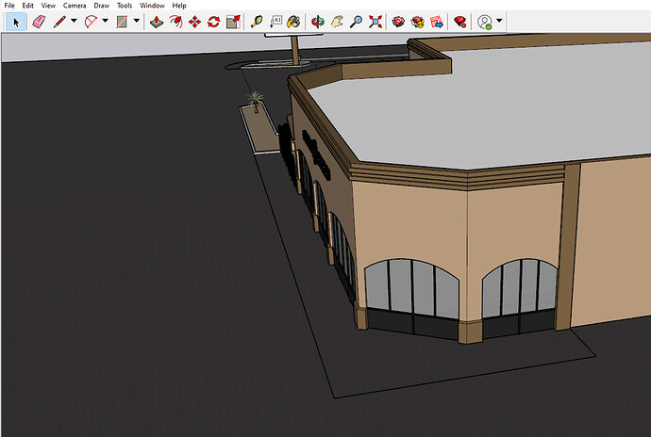This screenshot has width=651, height=437.
Task: Pick the Eraser tool
Action: [x=39, y=22]
